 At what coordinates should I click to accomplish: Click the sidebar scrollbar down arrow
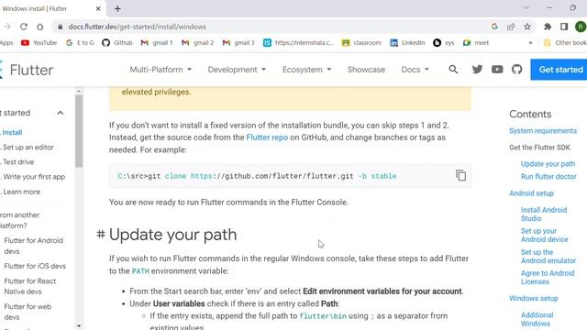pyautogui.click(x=79, y=326)
